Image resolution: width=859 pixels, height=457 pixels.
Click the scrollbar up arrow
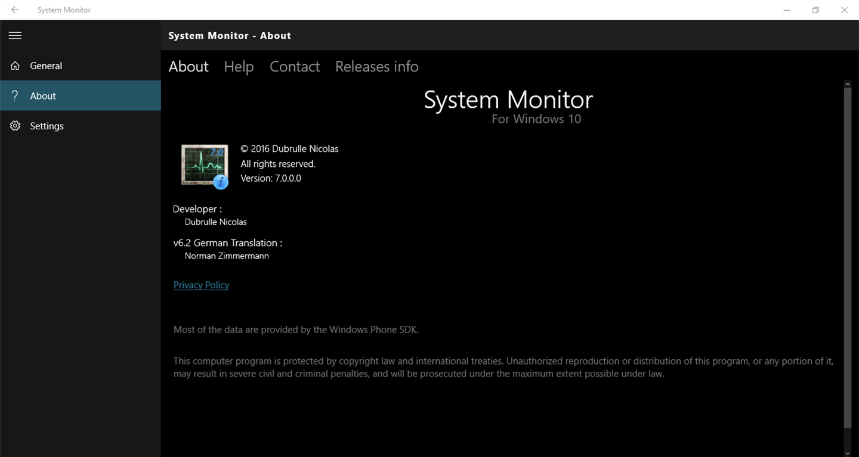(x=847, y=85)
